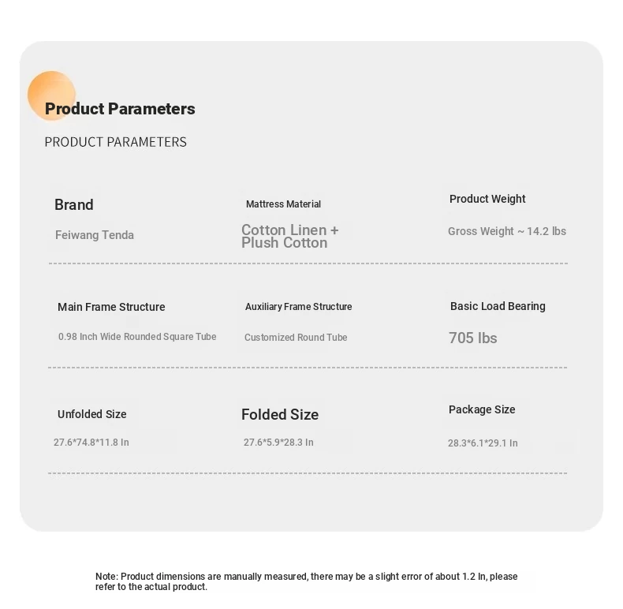623x609 pixels.
Task: Click the Unfolded Size label
Action: (x=91, y=414)
